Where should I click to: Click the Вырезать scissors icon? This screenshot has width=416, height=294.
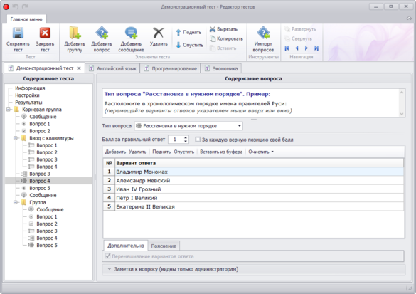[x=213, y=29]
